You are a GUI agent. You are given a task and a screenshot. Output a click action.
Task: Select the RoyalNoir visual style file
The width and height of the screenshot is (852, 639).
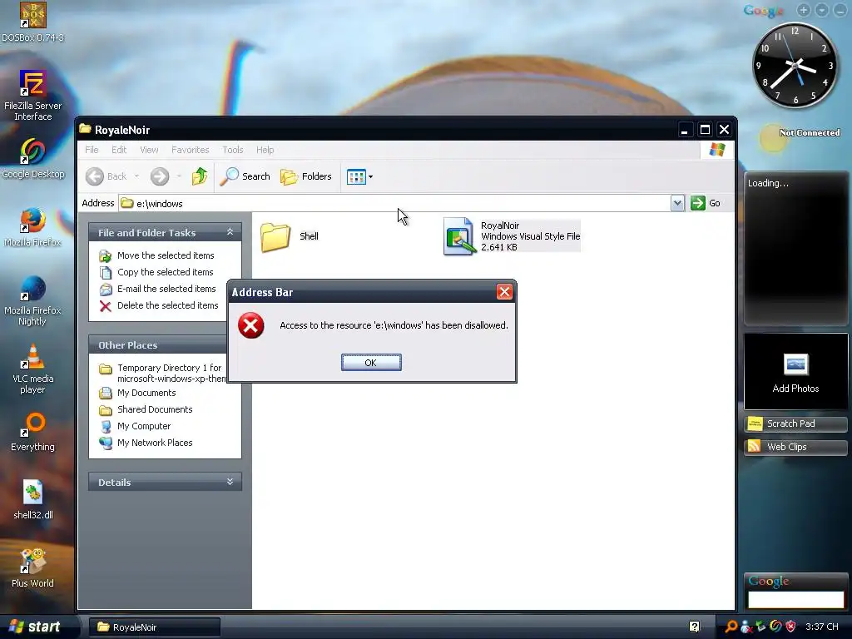[x=512, y=236]
